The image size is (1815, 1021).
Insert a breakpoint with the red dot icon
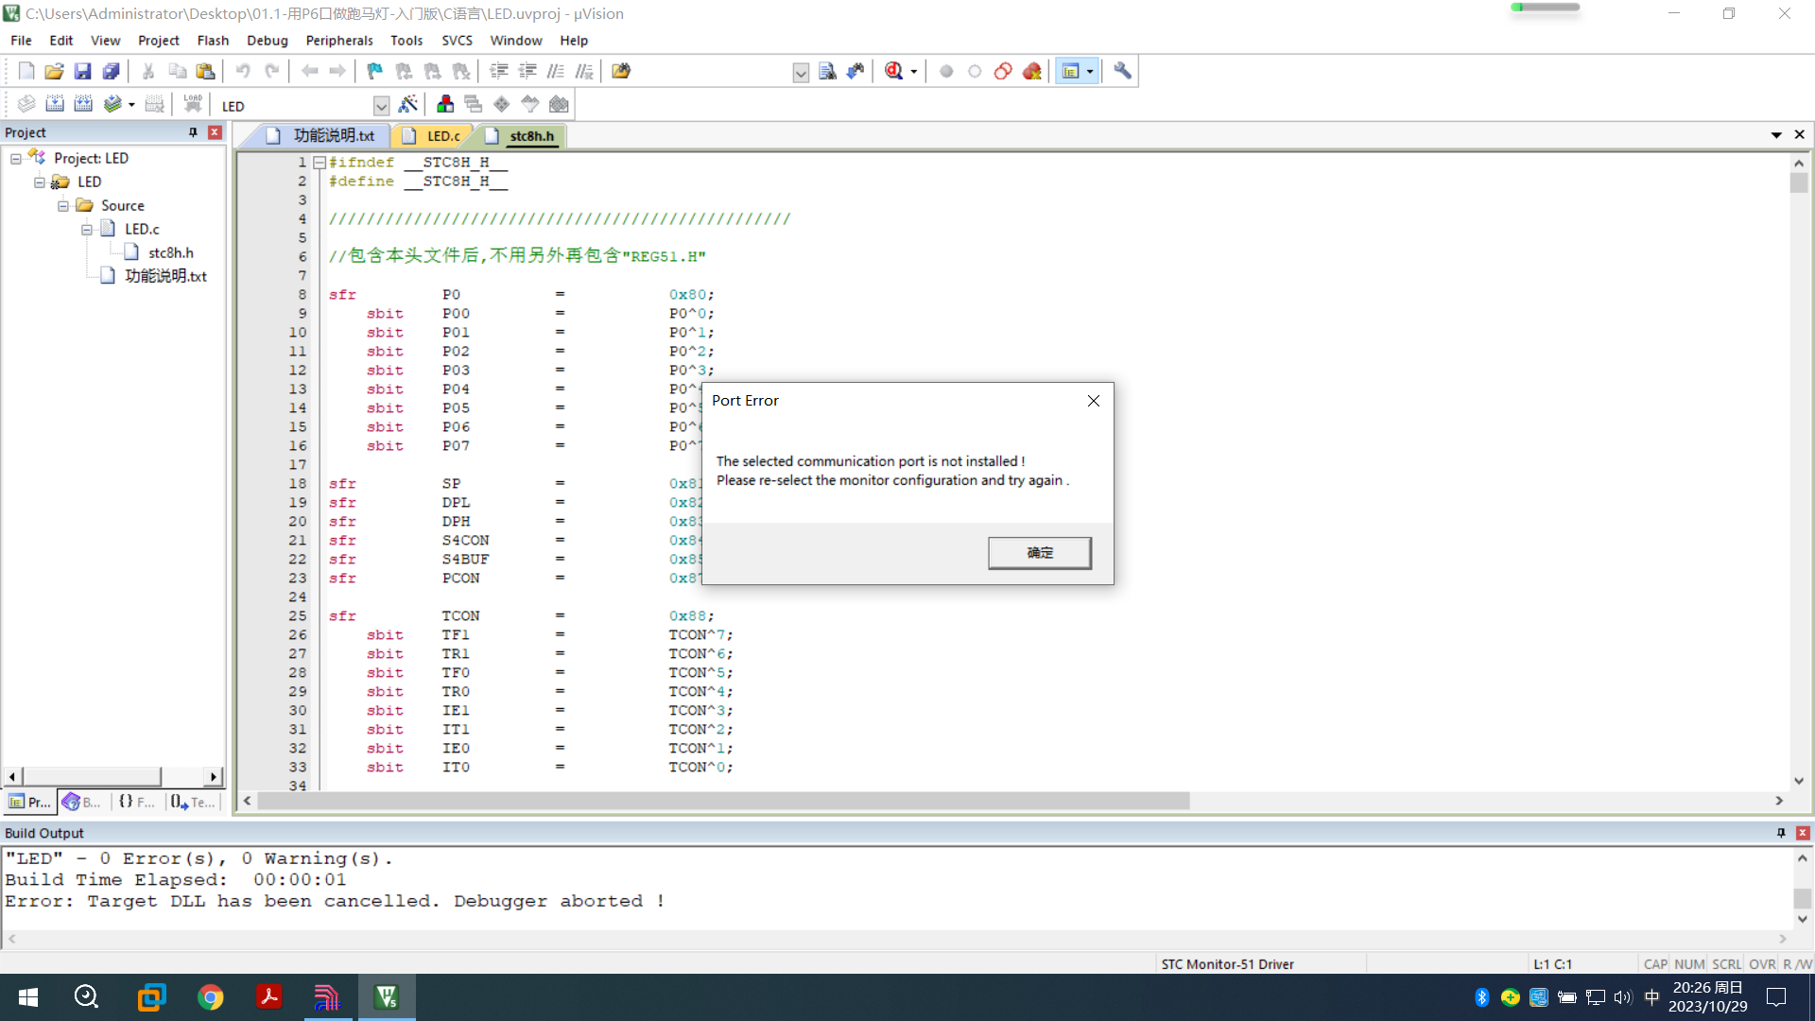946,71
